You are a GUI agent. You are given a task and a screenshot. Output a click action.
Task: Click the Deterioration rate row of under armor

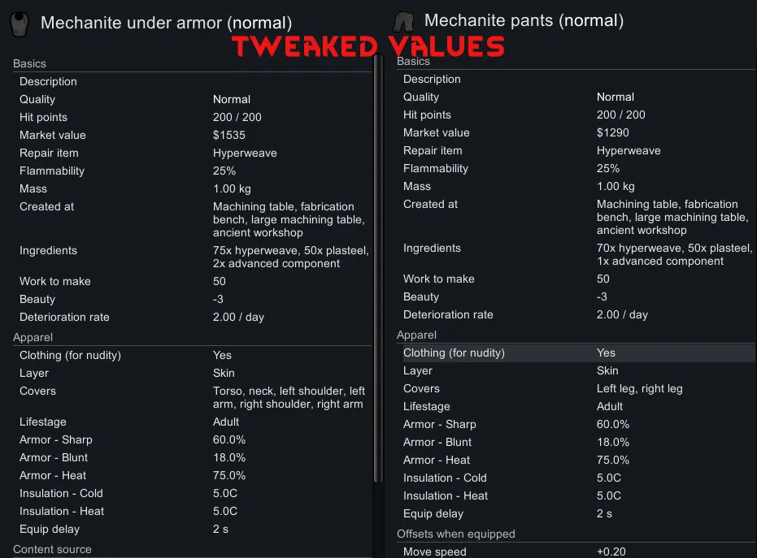[192, 317]
